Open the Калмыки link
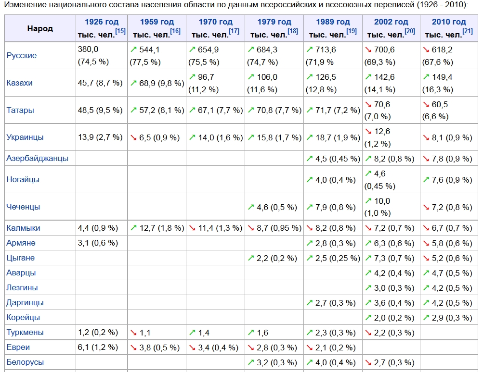 (23, 228)
